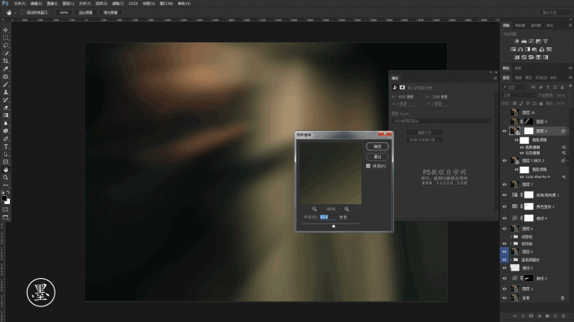
Task: Select the Zoom tool in toolbar
Action: pos(6,177)
